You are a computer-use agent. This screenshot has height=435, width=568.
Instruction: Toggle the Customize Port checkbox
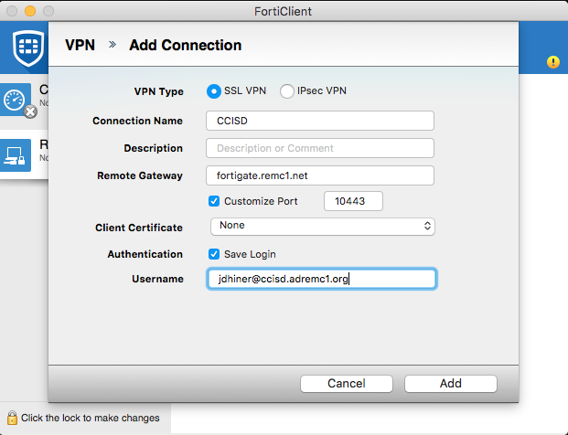[x=214, y=201]
